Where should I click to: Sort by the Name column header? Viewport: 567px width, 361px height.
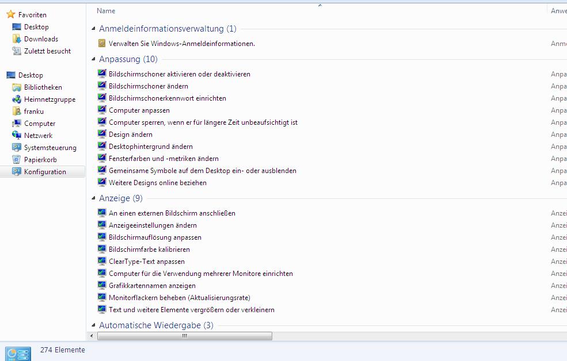tap(106, 10)
